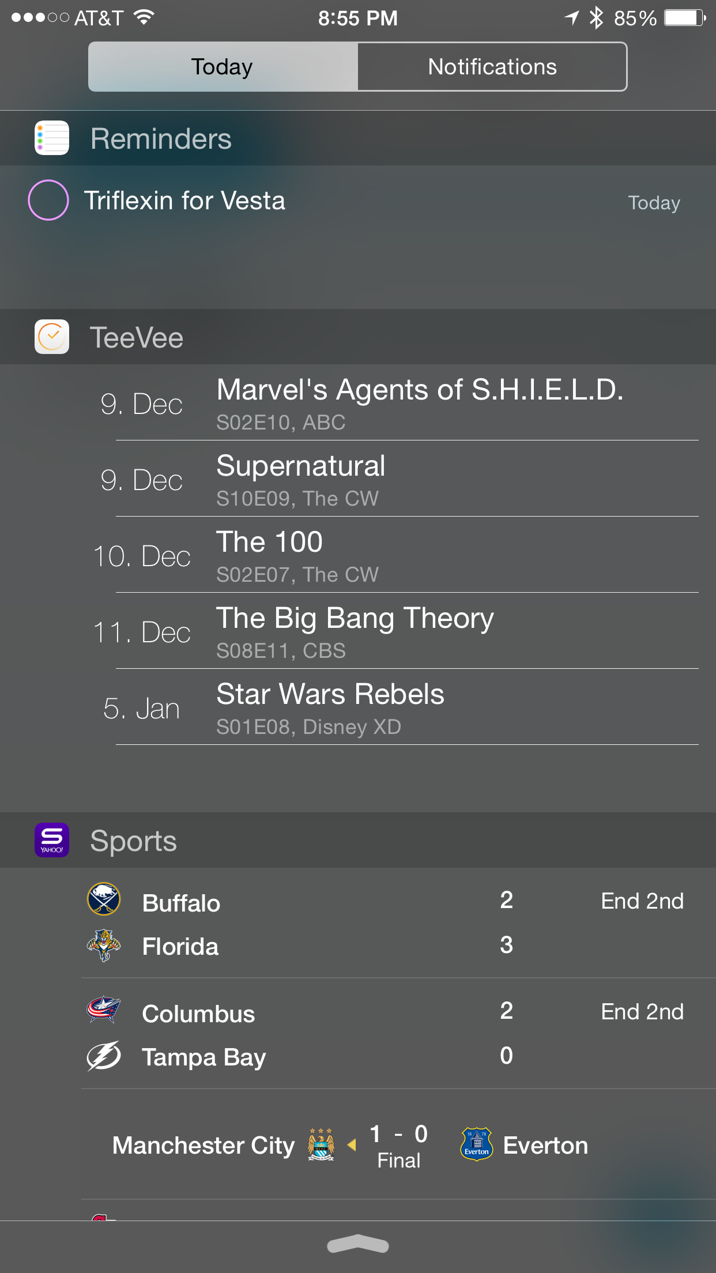Viewport: 716px width, 1273px height.
Task: Switch to the Today tab
Action: 223,67
